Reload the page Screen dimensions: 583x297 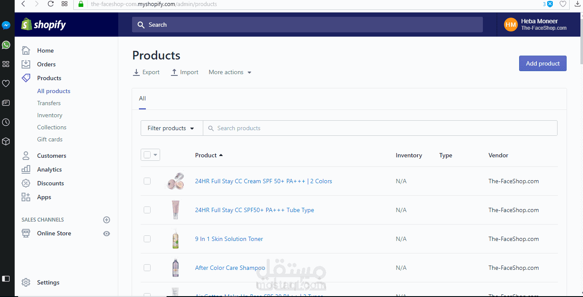tap(50, 4)
